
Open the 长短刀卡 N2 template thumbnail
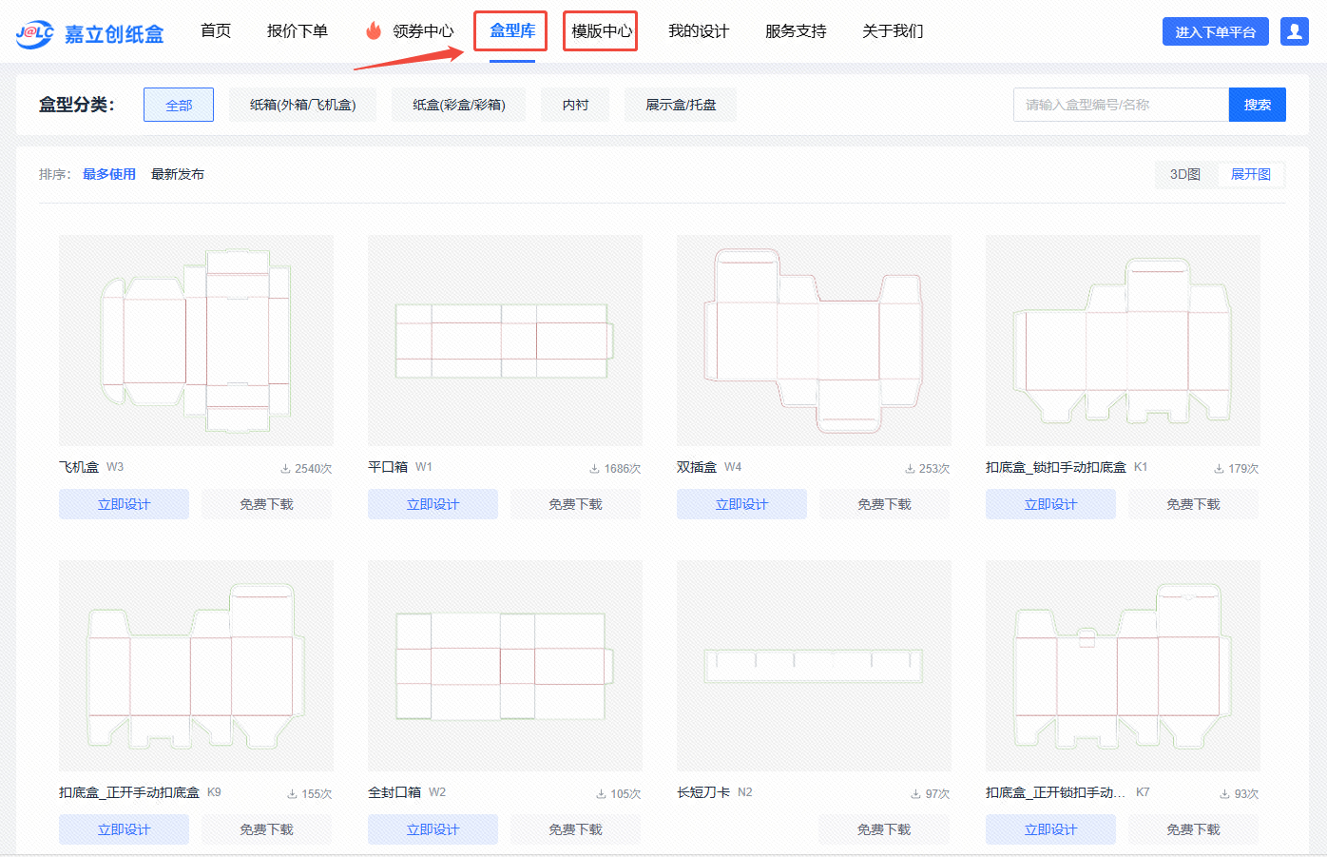814,665
